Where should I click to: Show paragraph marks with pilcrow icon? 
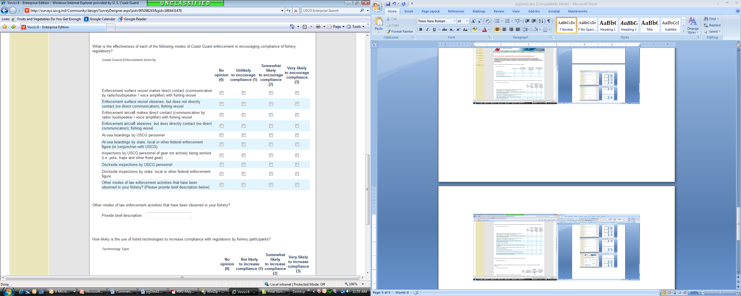pos(549,21)
